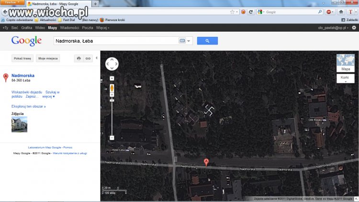Open the on-screen keyboard icon in search box
Image resolution: width=359 pixels, height=202 pixels.
coord(182,41)
